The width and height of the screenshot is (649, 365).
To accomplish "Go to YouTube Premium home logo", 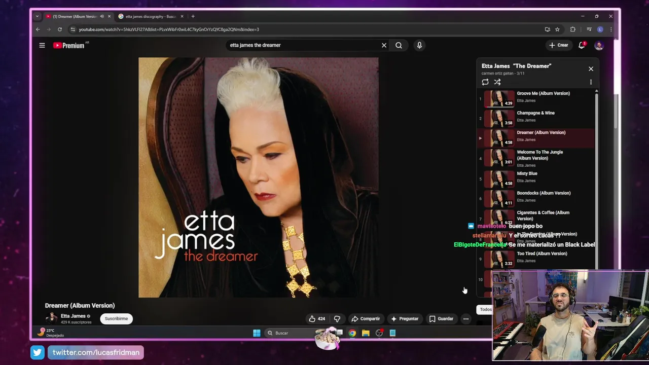I will [x=69, y=45].
